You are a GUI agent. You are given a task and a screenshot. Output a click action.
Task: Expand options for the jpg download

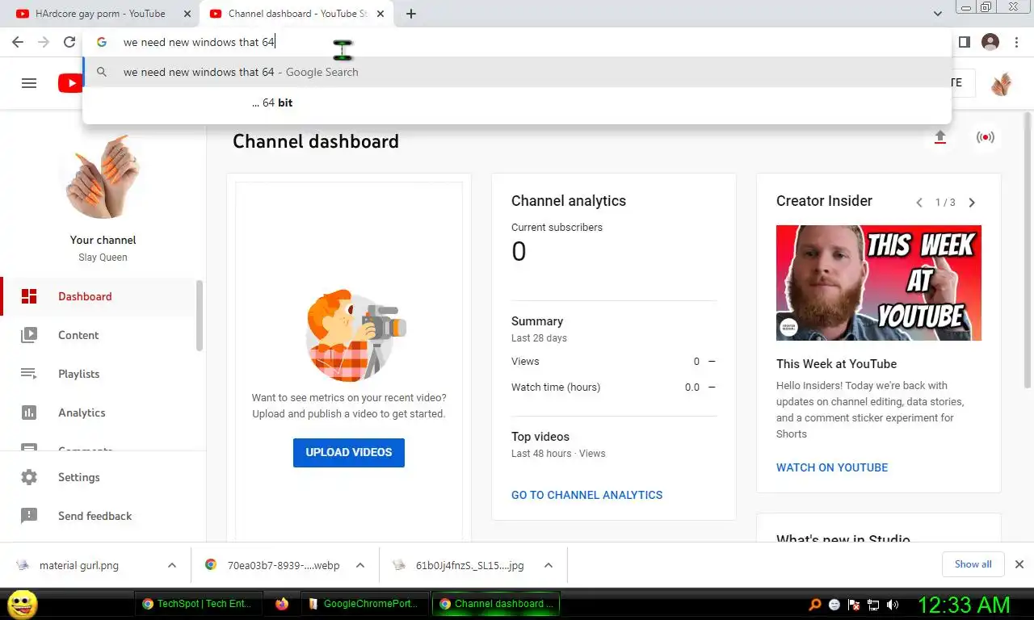pos(549,565)
